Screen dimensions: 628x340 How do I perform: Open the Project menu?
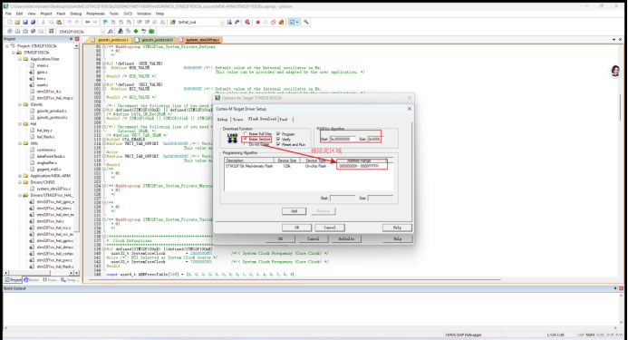pyautogui.click(x=46, y=14)
